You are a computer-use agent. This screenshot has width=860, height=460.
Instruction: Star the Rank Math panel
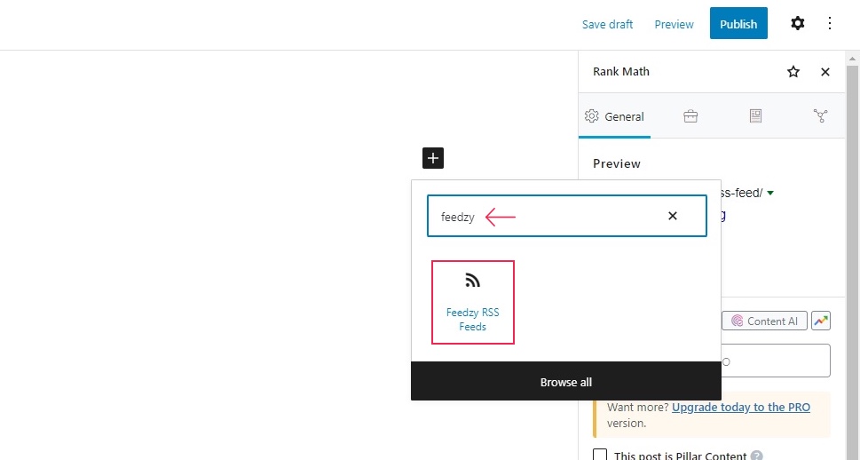tap(793, 71)
